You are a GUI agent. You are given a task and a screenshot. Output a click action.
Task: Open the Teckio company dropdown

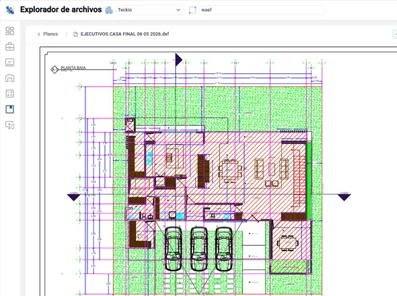pos(149,10)
